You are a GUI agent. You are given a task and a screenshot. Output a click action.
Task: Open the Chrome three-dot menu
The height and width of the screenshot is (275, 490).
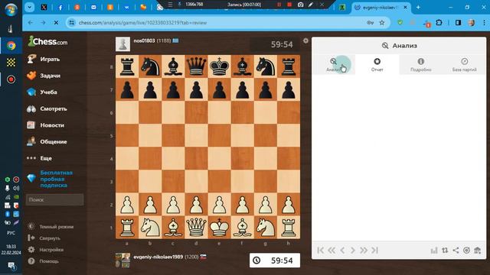(x=484, y=22)
